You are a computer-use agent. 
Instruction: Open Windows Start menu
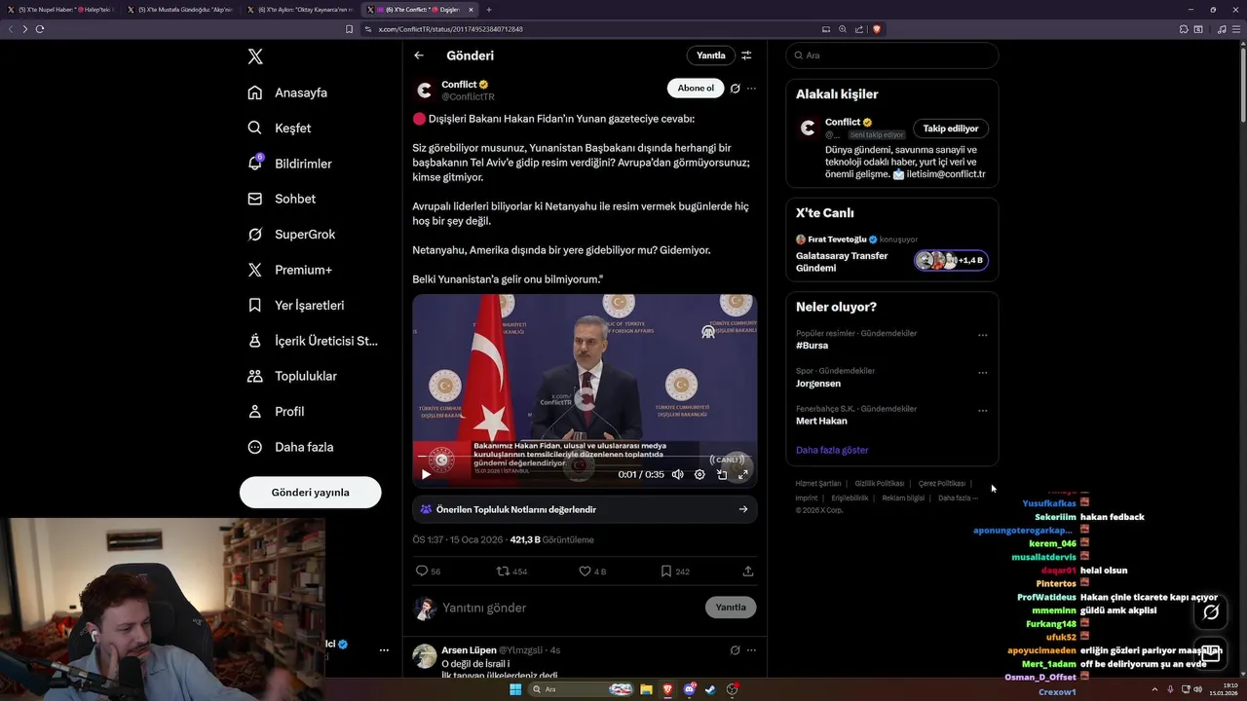pyautogui.click(x=515, y=689)
